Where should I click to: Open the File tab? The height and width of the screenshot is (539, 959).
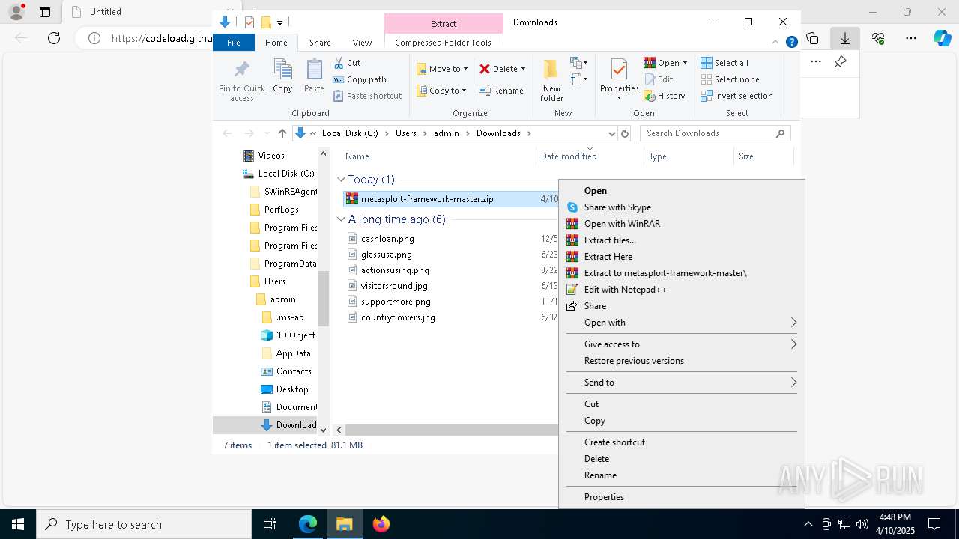tap(234, 43)
